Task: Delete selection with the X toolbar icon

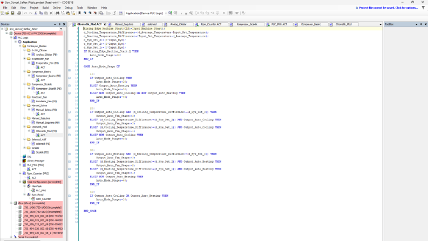Action: point(51,13)
